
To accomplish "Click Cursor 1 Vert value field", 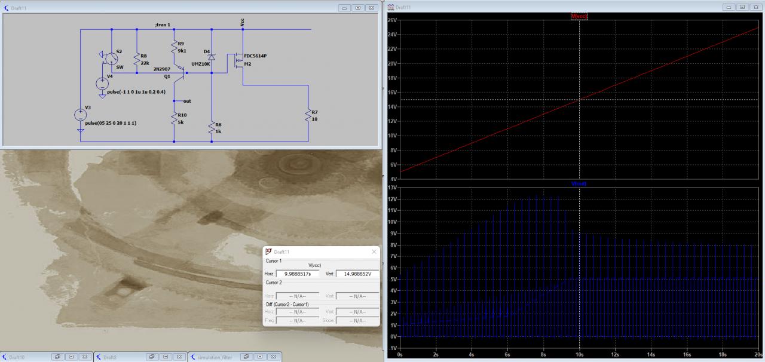I will [357, 274].
